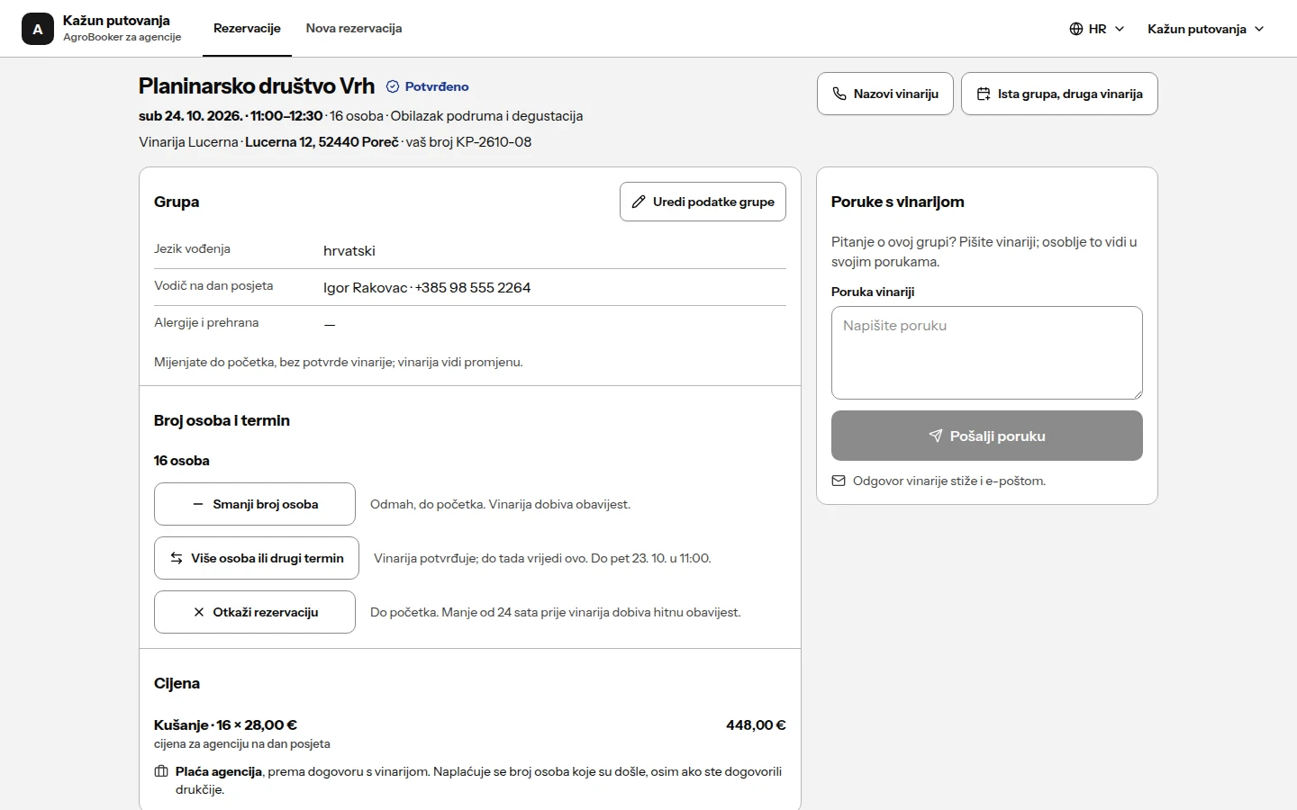Click the briefcase icon beside Plaća agencija
The height and width of the screenshot is (810, 1297).
click(161, 771)
